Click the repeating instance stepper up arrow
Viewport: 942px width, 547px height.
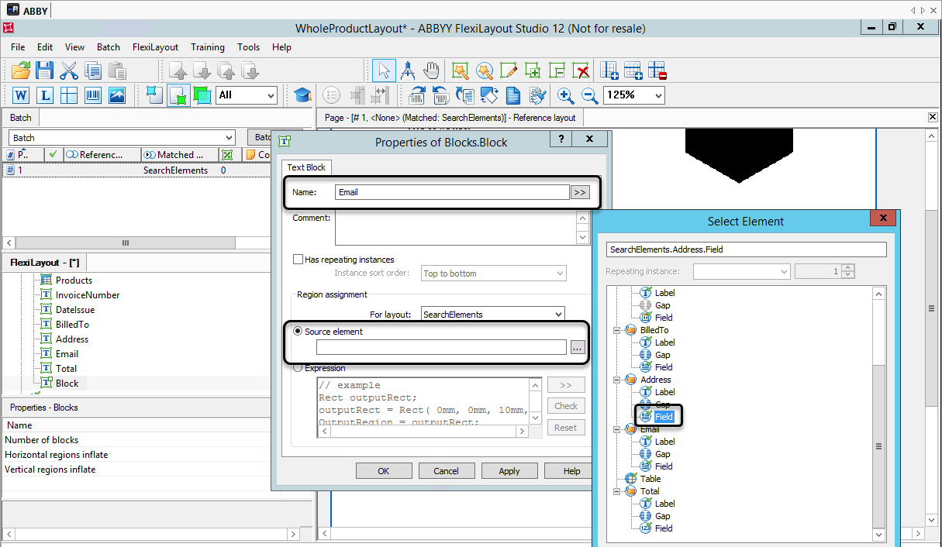tap(848, 268)
